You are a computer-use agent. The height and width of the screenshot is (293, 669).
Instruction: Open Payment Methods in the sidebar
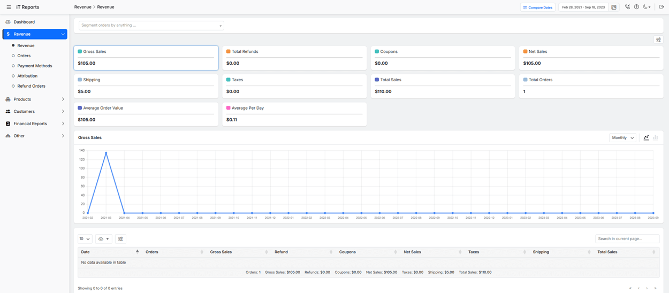pos(34,66)
